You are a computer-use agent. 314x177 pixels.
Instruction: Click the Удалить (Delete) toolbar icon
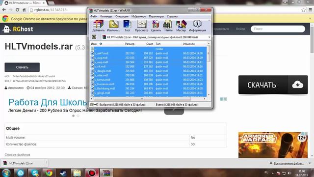click(x=156, y=26)
